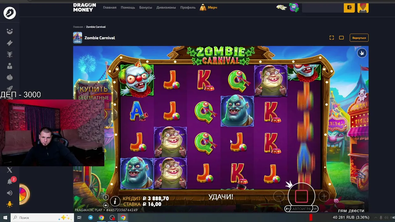Open Бонусы in top navigation
The image size is (395, 222).
click(x=146, y=7)
